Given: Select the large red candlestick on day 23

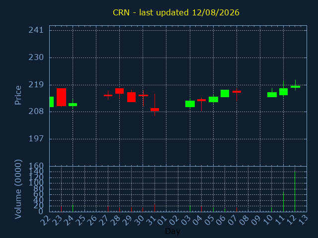Looking at the screenshot, I should [61, 97].
